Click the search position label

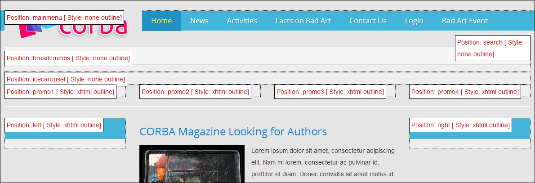click(492, 48)
